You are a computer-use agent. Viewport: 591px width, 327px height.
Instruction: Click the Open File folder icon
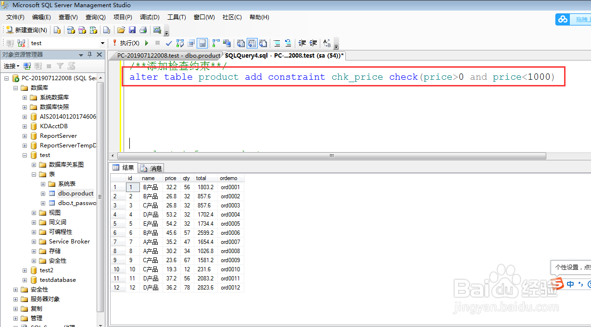click(121, 30)
